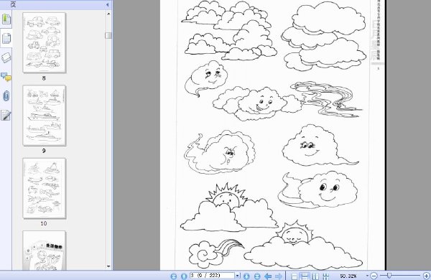Select page 10 thumbnail with aircraft

(x=44, y=188)
